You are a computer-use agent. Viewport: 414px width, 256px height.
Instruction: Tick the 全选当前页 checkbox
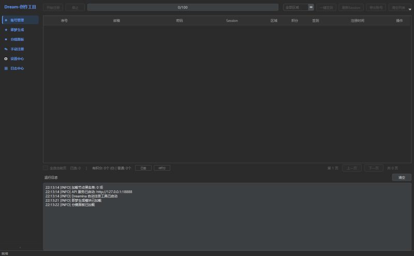pyautogui.click(x=46, y=168)
